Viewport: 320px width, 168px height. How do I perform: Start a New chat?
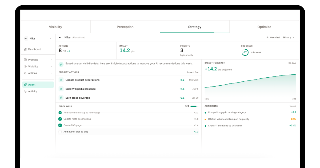273,37
